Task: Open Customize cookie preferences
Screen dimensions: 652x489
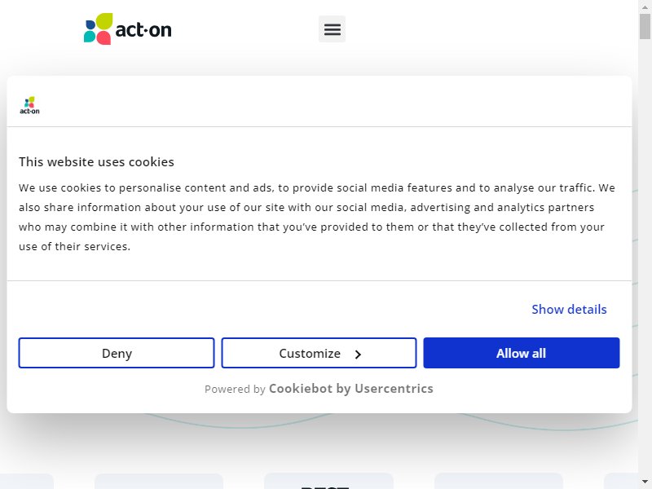Action: pos(319,353)
